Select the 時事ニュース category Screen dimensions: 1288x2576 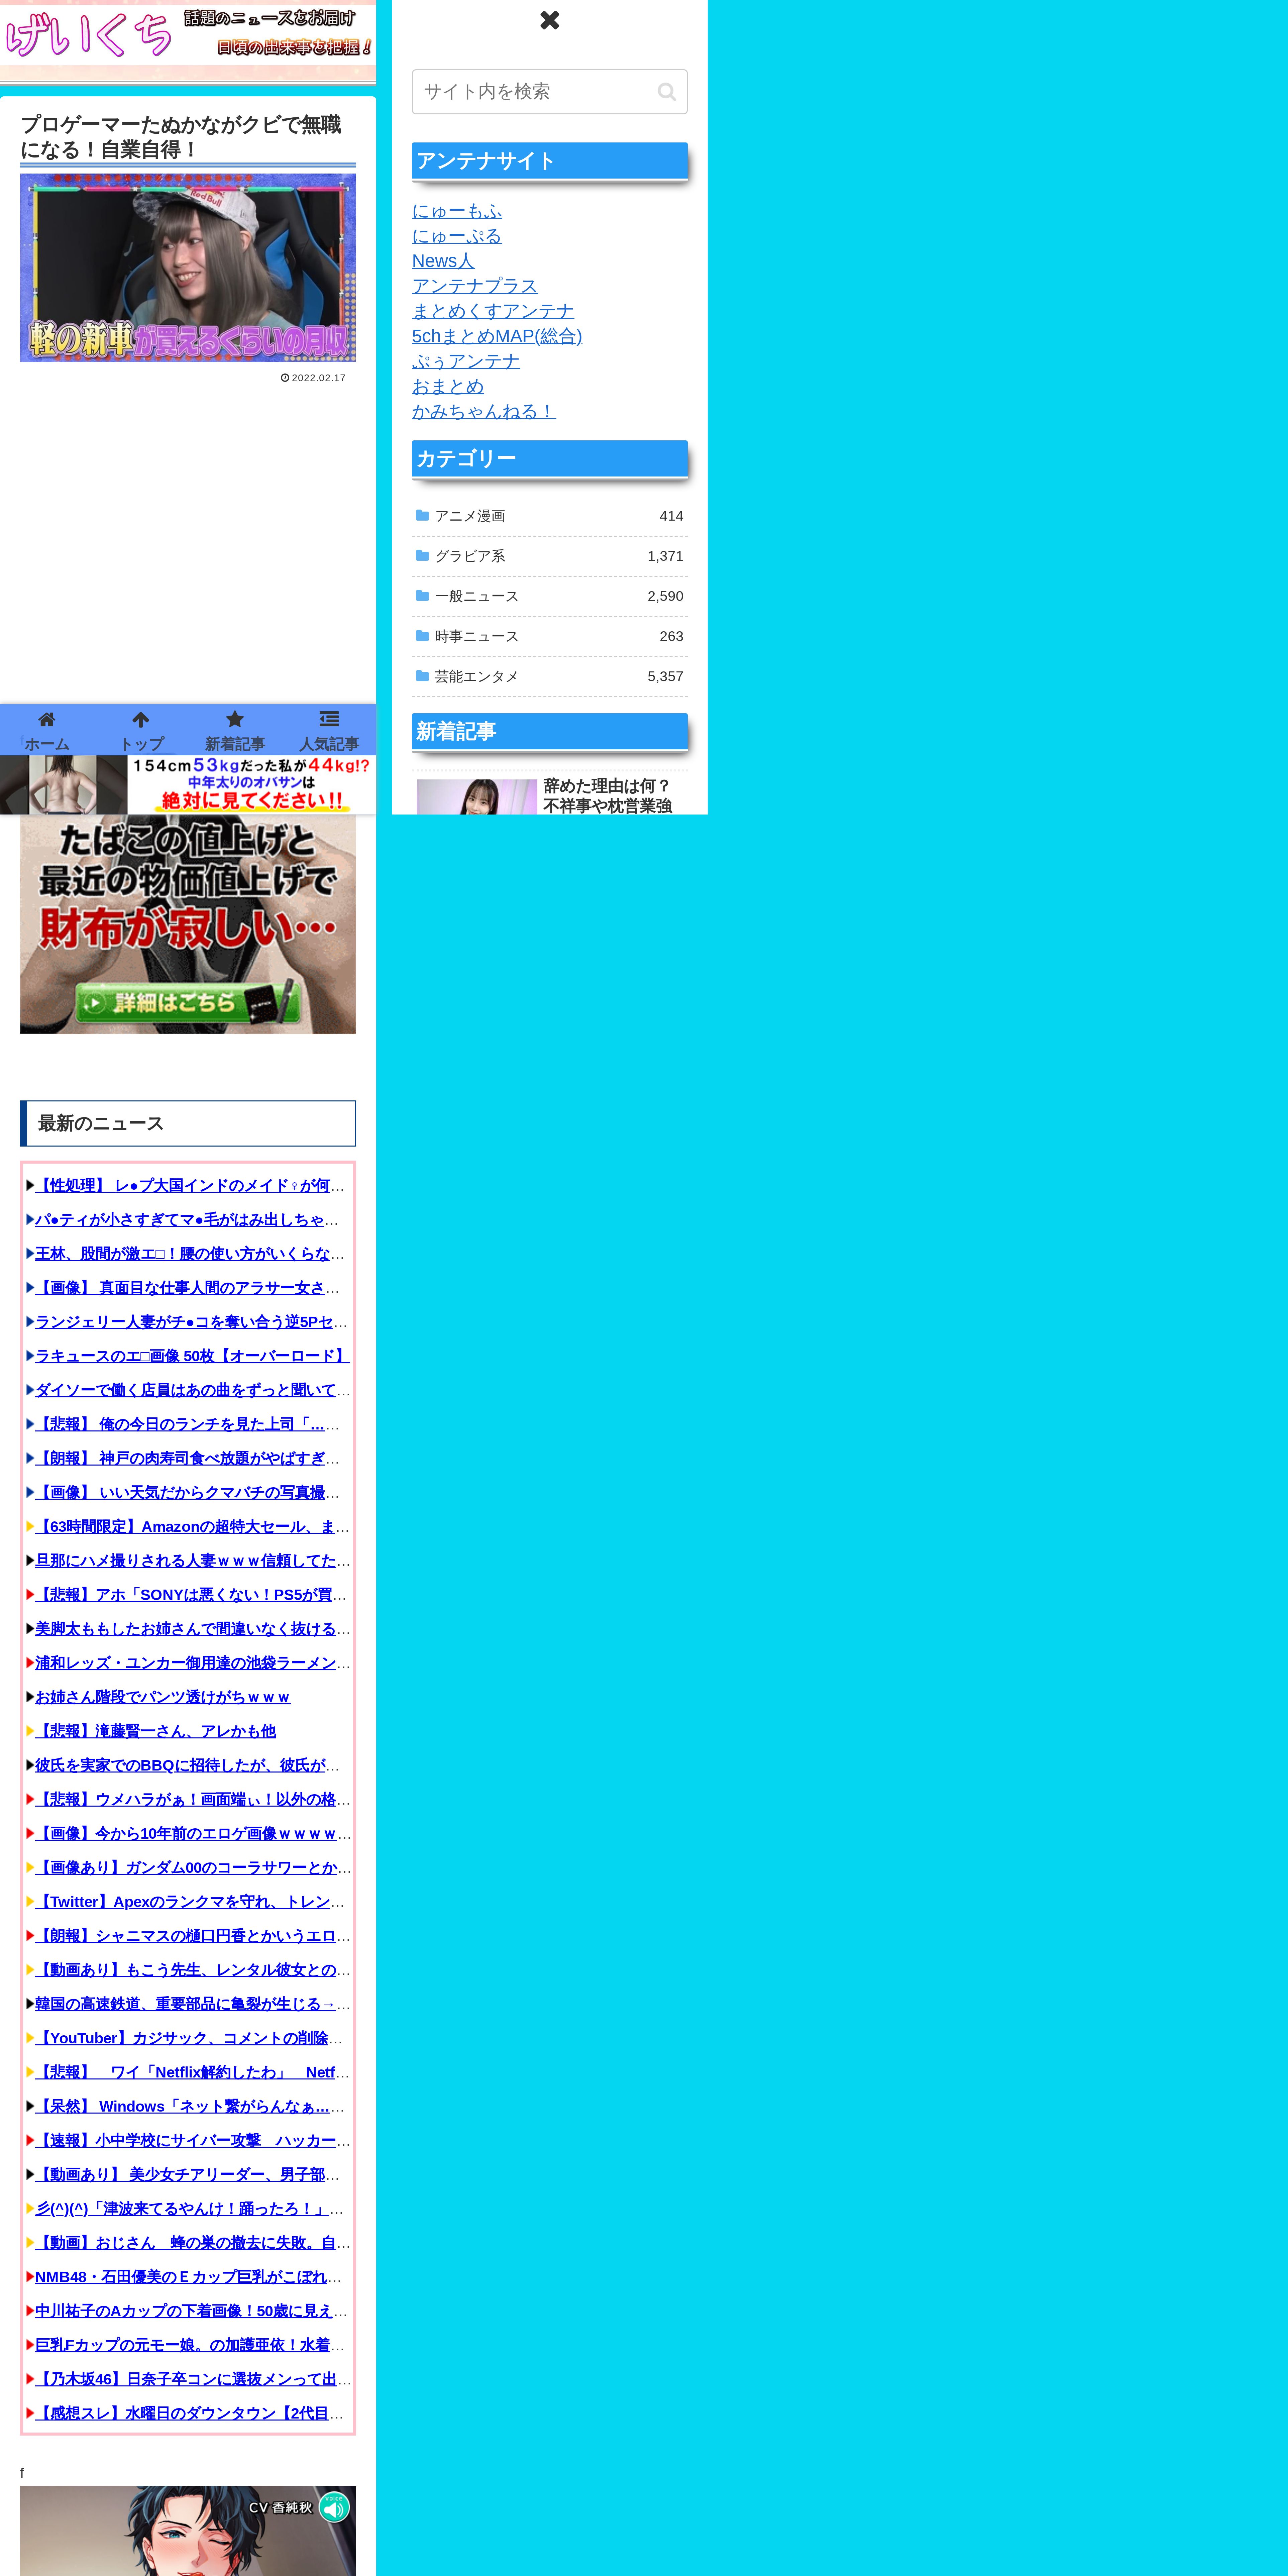(x=549, y=636)
